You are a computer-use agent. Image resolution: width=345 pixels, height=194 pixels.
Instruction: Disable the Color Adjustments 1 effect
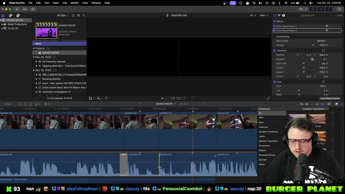pos(274,26)
